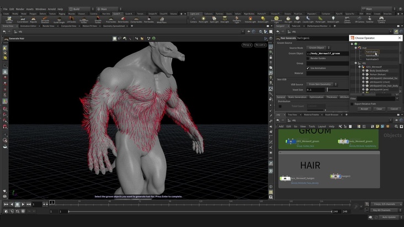Toggle the checkbox beside Total Count

click(x=280, y=106)
